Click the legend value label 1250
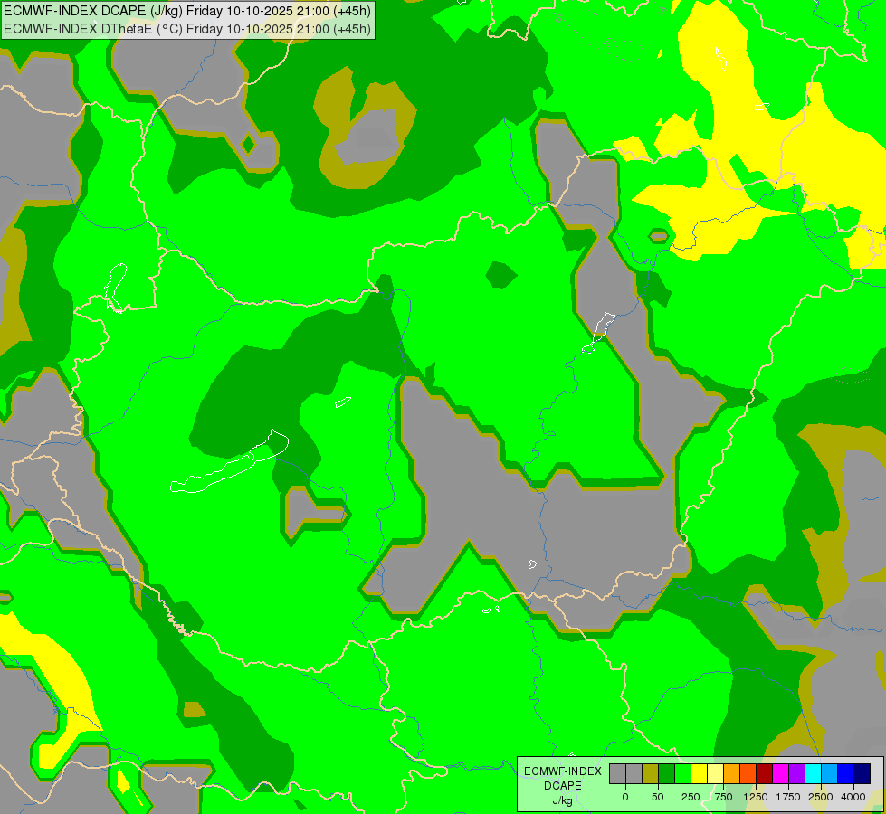This screenshot has height=814, width=886. (756, 797)
